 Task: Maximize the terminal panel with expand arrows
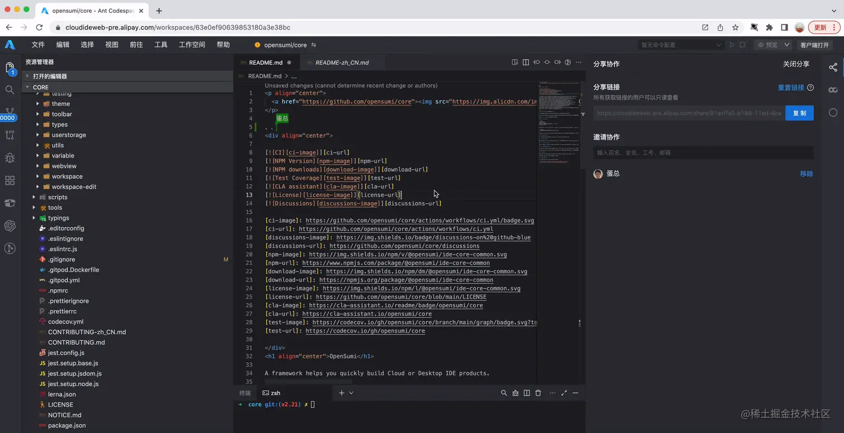(x=564, y=393)
